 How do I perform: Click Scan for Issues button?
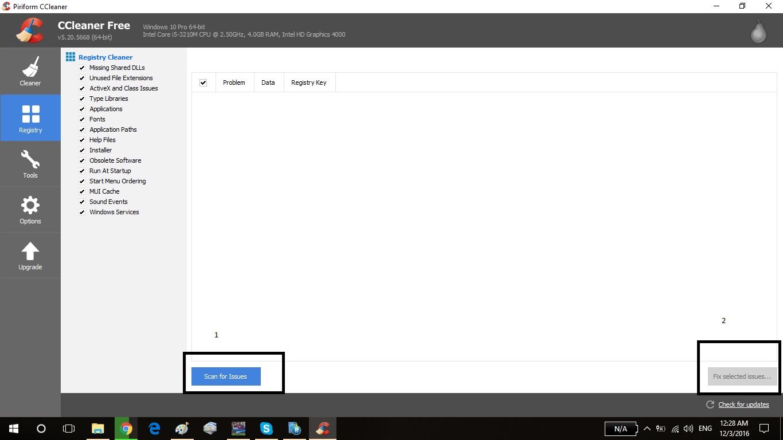(x=226, y=376)
